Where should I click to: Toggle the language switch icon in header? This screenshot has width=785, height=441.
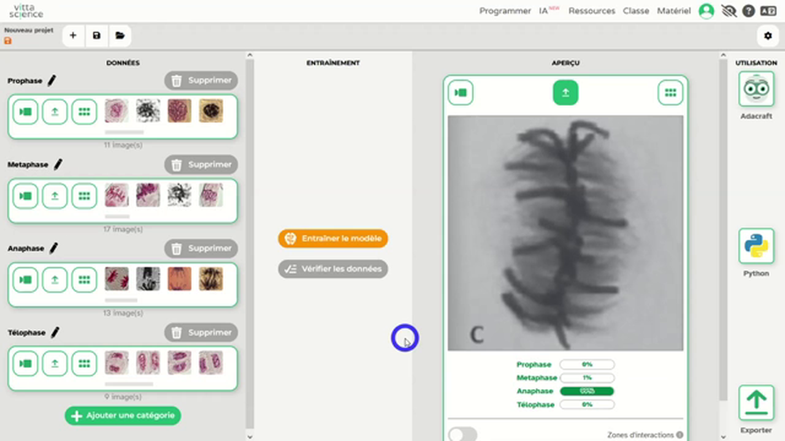pyautogui.click(x=768, y=11)
